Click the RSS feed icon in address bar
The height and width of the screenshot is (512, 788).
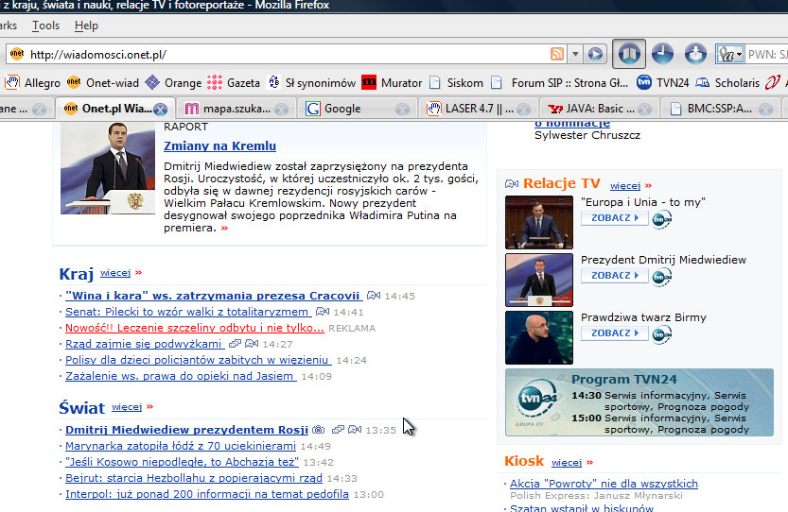point(557,54)
